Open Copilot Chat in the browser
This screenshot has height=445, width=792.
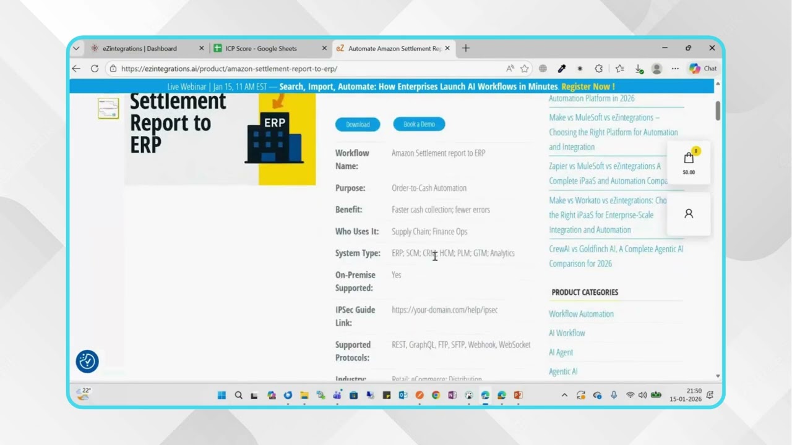coord(704,69)
